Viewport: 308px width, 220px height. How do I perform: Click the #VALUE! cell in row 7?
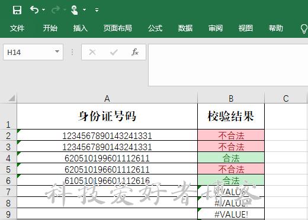(231, 192)
